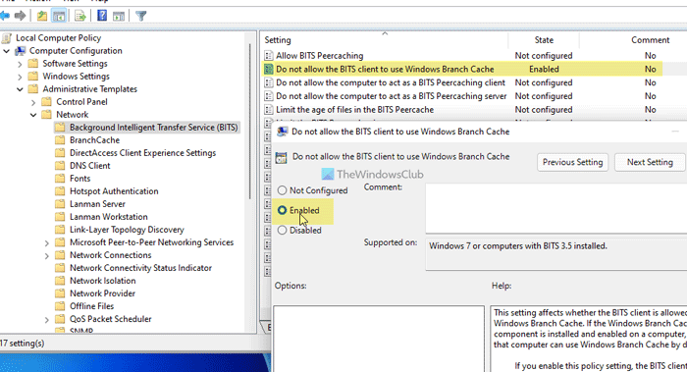Click the Windows Settings folder icon
The height and width of the screenshot is (372, 687).
click(x=33, y=77)
